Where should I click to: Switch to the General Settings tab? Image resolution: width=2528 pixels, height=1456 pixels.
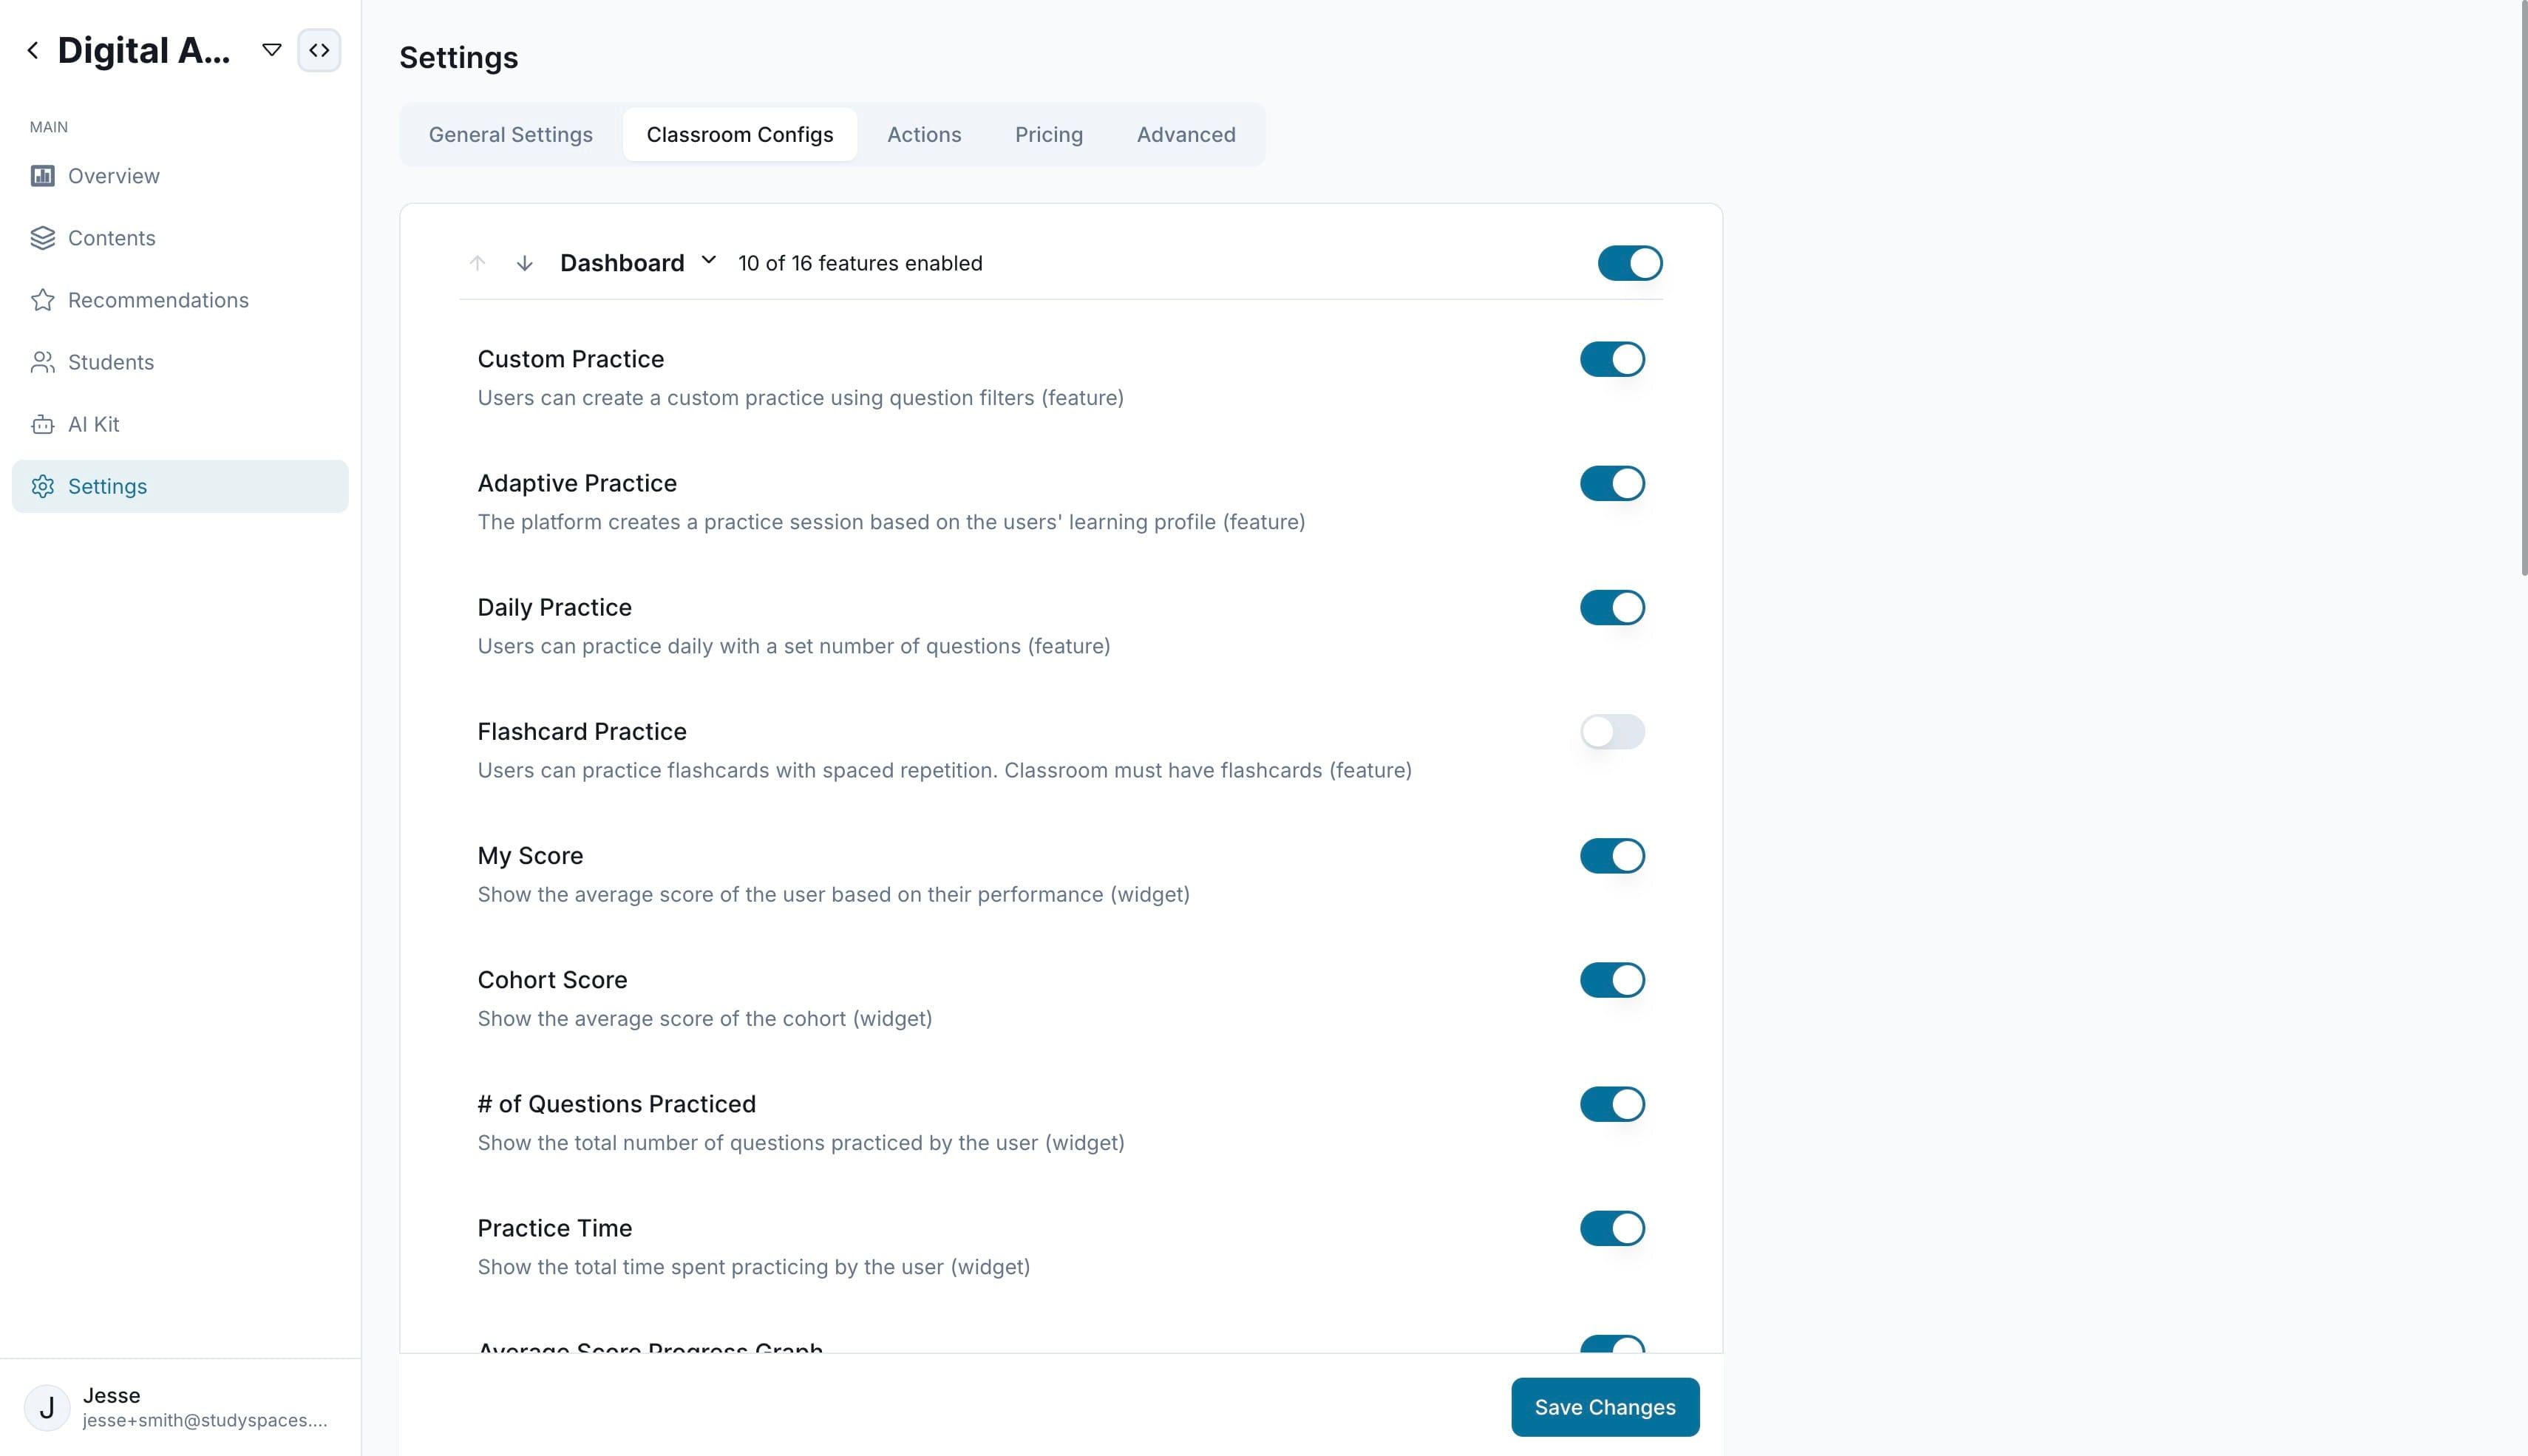tap(511, 134)
